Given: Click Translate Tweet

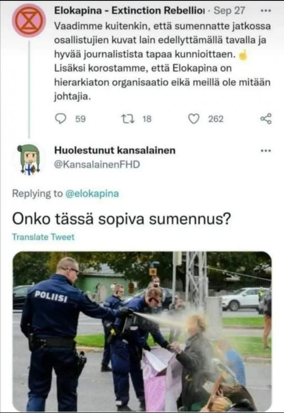Looking at the screenshot, I should click(x=43, y=237).
